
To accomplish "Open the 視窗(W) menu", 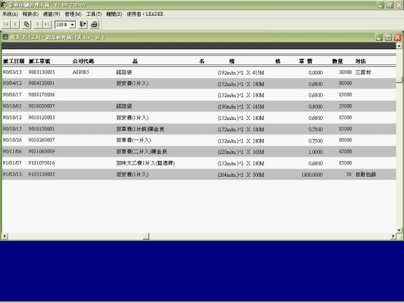I will coord(52,14).
